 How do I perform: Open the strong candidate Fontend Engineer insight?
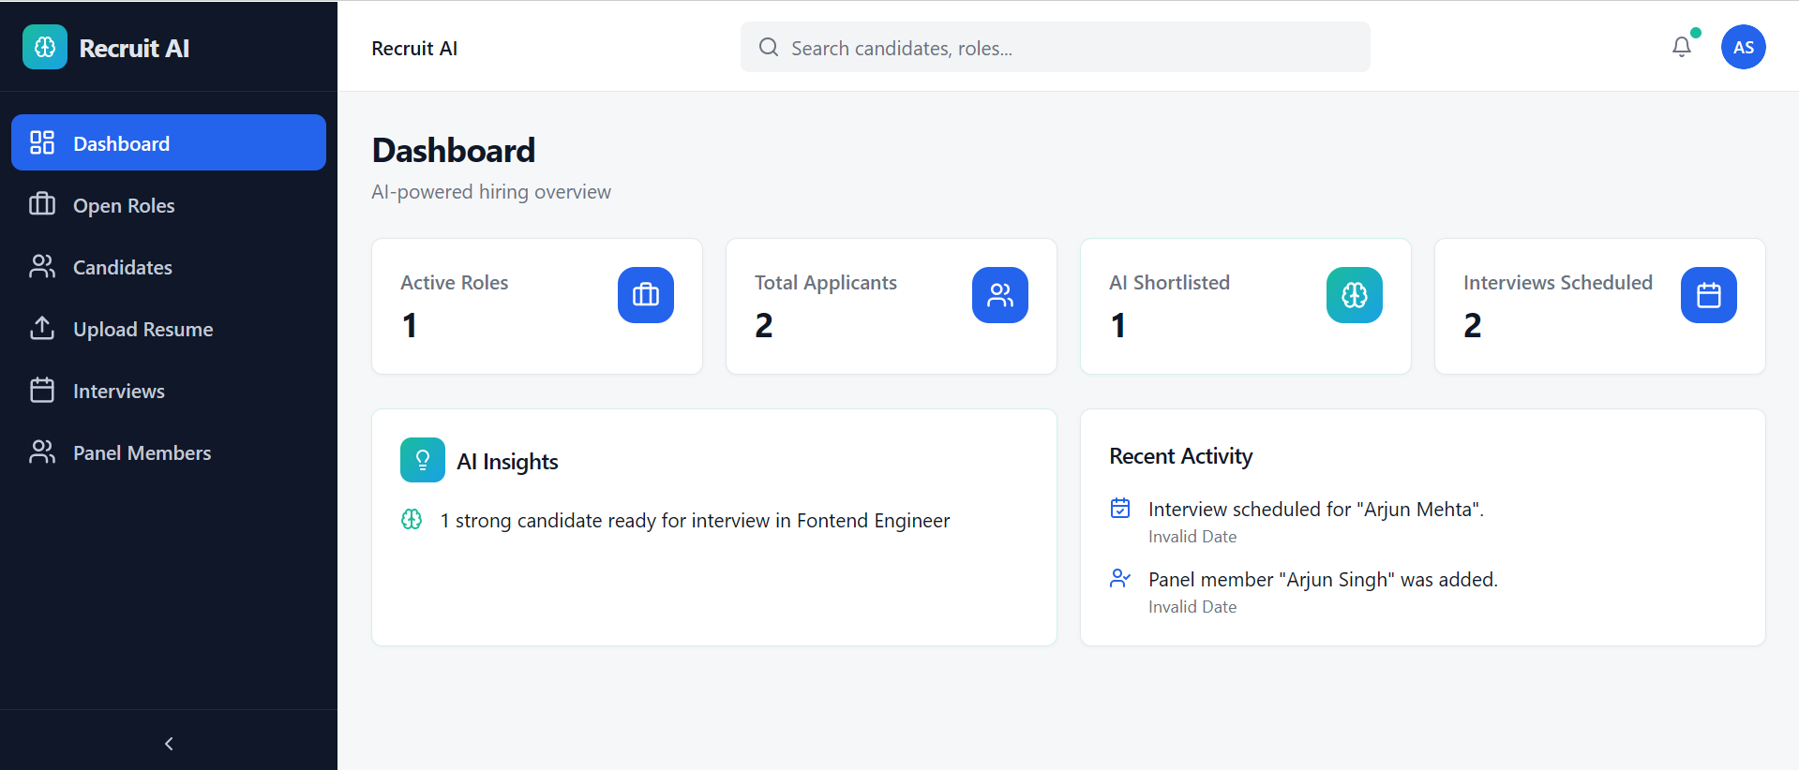click(695, 521)
